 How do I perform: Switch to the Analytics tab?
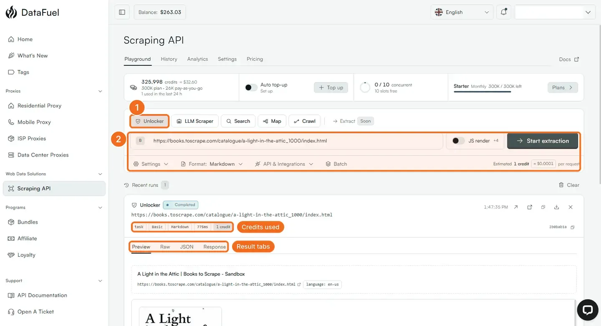pyautogui.click(x=197, y=59)
